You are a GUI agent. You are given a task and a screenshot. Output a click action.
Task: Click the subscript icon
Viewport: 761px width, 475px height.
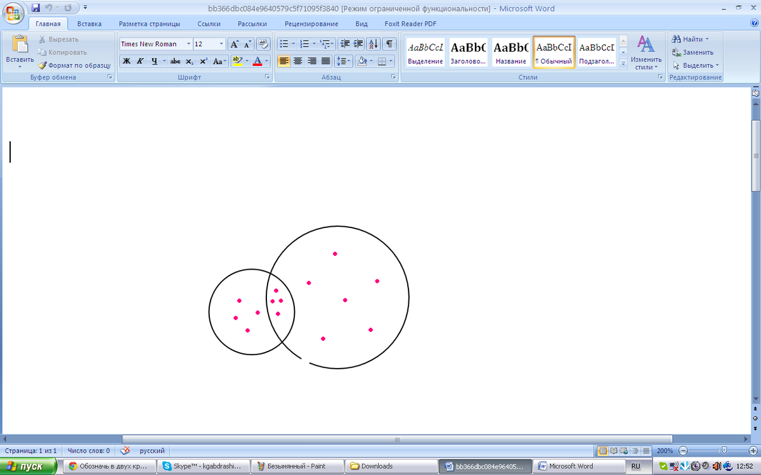click(x=189, y=61)
